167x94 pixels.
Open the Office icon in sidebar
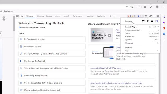point(164,28)
